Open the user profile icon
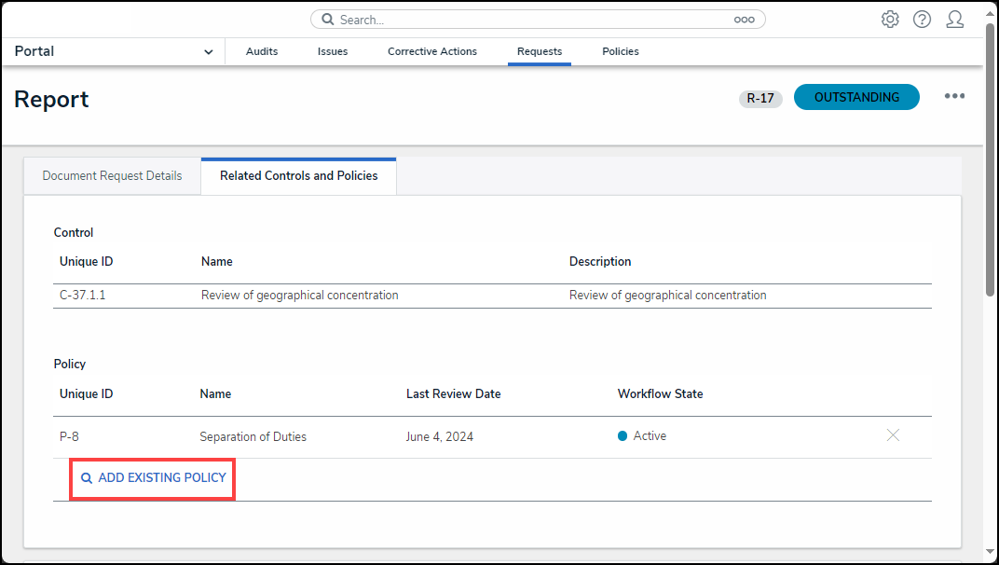The width and height of the screenshot is (999, 565). coord(954,20)
